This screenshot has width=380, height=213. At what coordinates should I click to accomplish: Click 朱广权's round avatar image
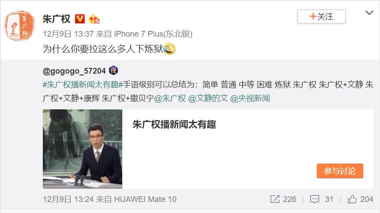click(x=19, y=26)
